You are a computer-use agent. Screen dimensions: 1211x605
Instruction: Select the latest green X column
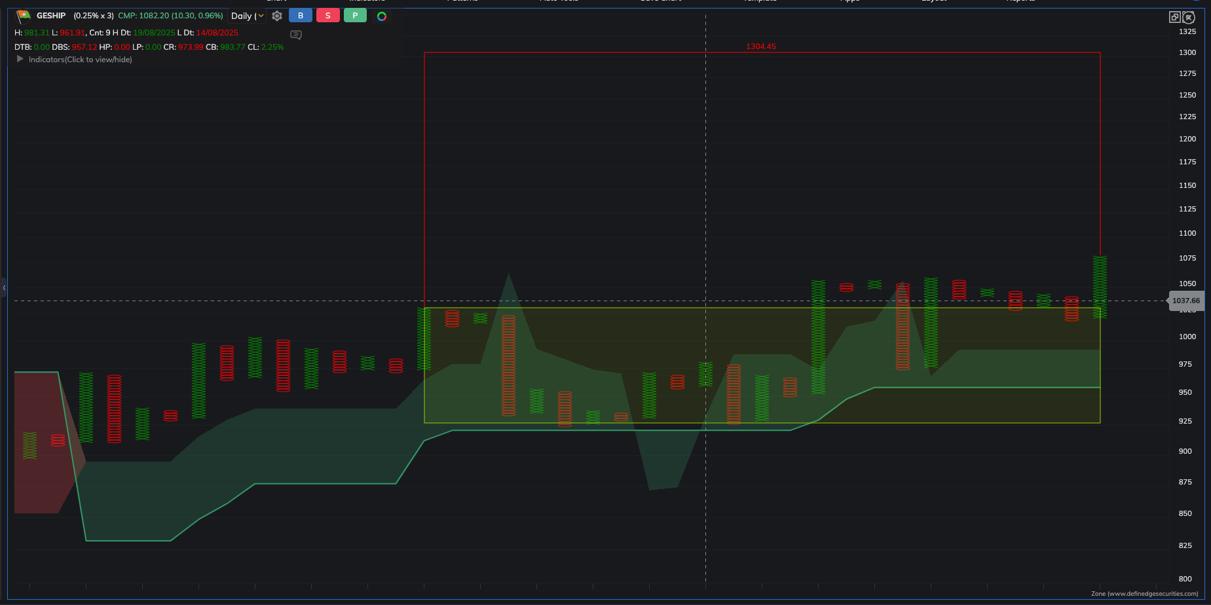1100,287
